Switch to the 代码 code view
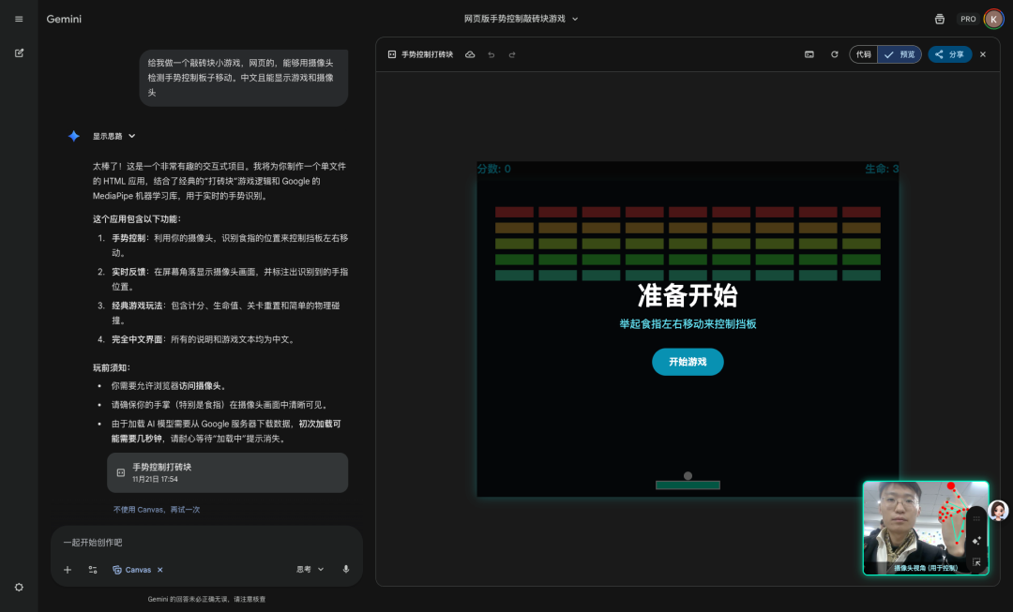1013x612 pixels. pyautogui.click(x=863, y=54)
